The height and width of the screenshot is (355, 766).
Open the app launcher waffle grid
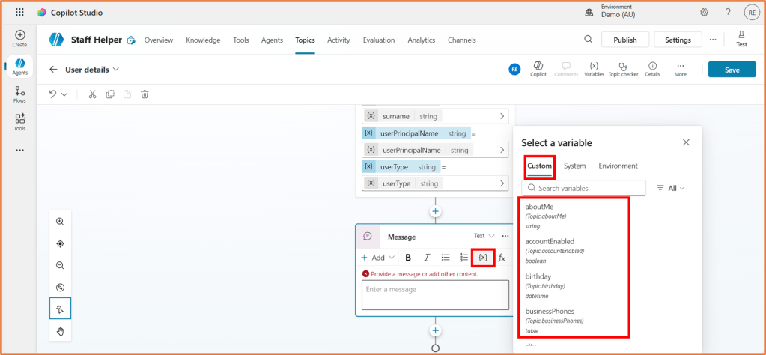tap(20, 13)
